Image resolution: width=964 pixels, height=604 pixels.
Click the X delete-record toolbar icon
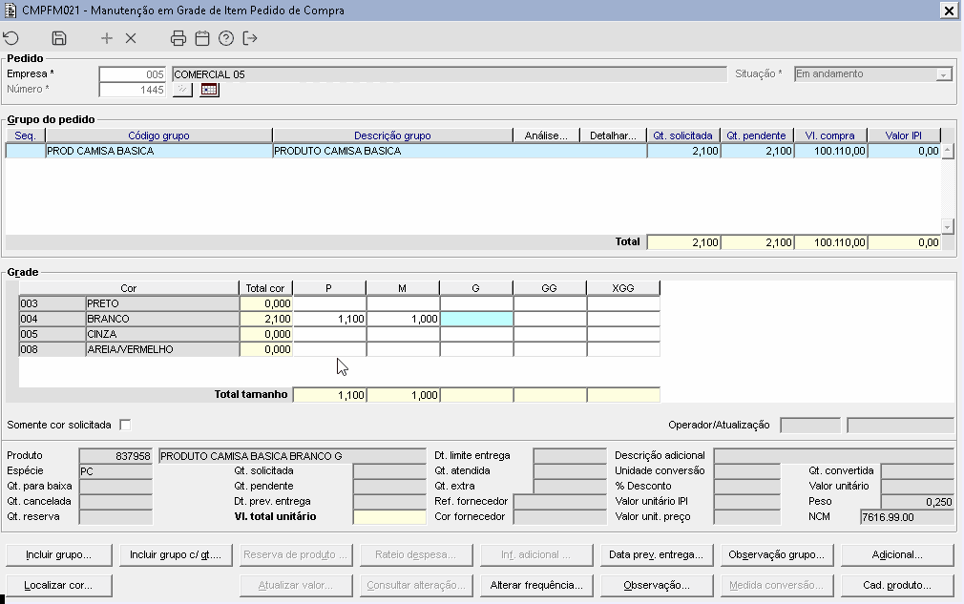pyautogui.click(x=131, y=38)
